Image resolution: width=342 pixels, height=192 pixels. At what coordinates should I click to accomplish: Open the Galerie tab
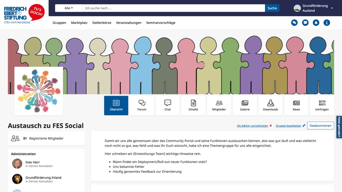point(245,106)
